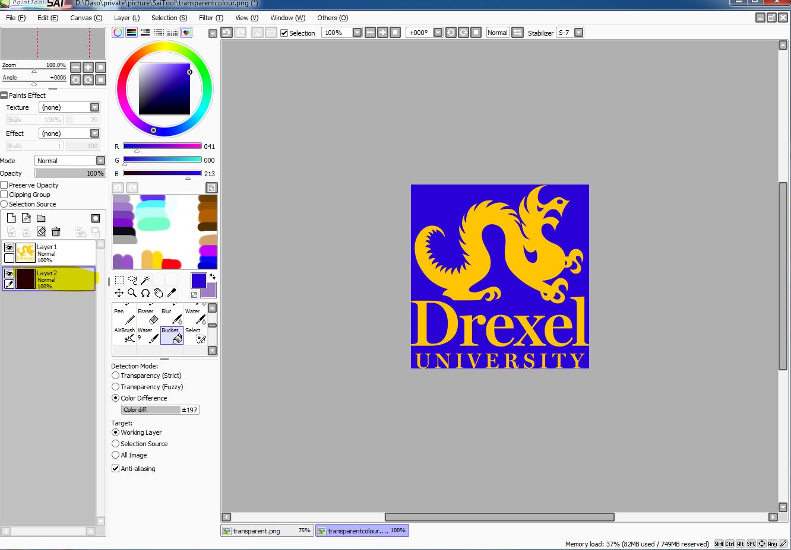Hide Layer1 using its eye icon
791x550 pixels.
(9, 247)
